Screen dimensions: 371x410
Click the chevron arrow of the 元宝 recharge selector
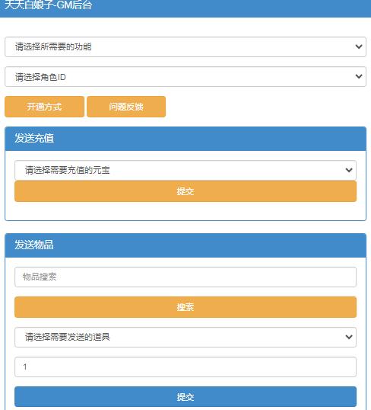click(x=349, y=170)
